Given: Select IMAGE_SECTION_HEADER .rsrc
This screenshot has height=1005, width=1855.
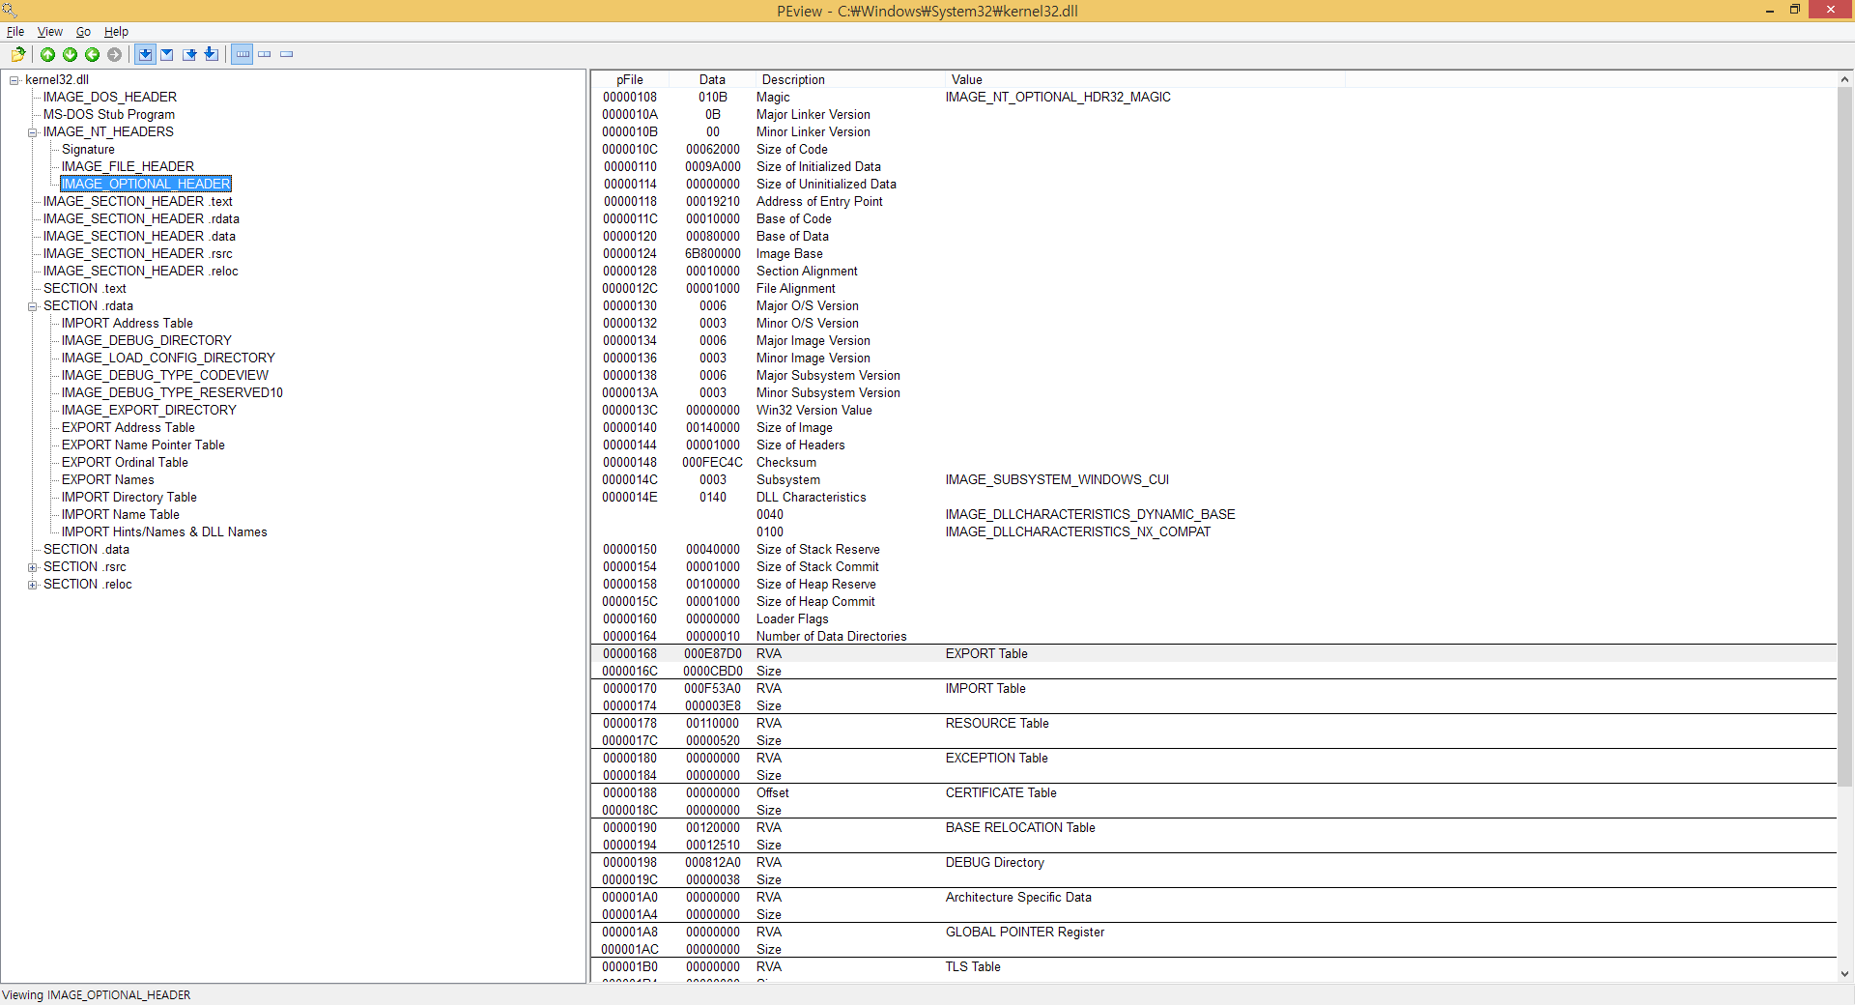Looking at the screenshot, I should click(x=138, y=253).
